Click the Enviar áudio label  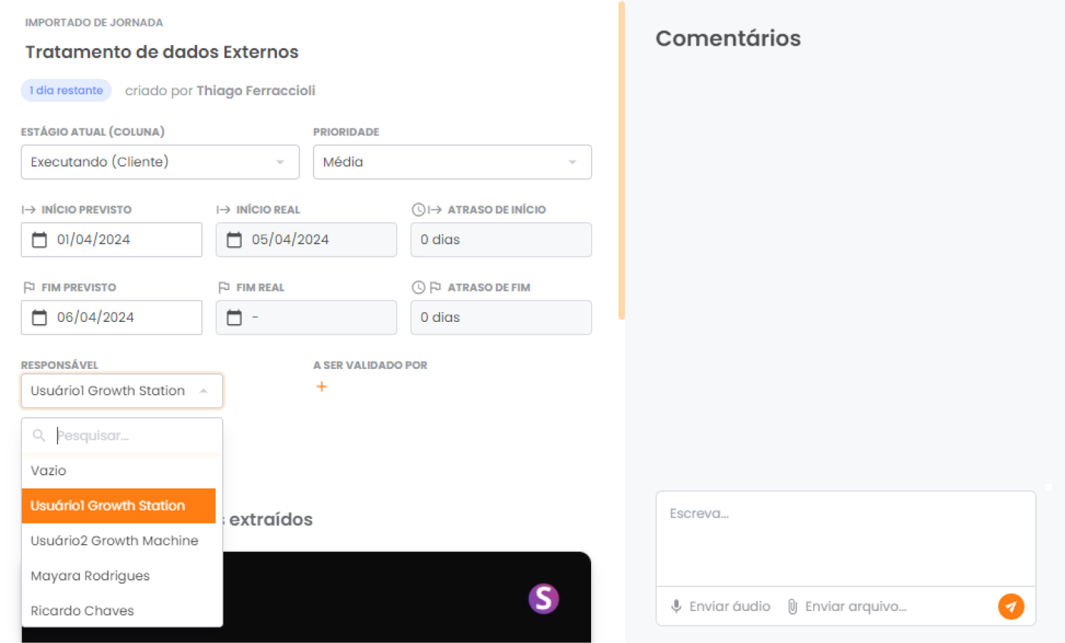730,606
